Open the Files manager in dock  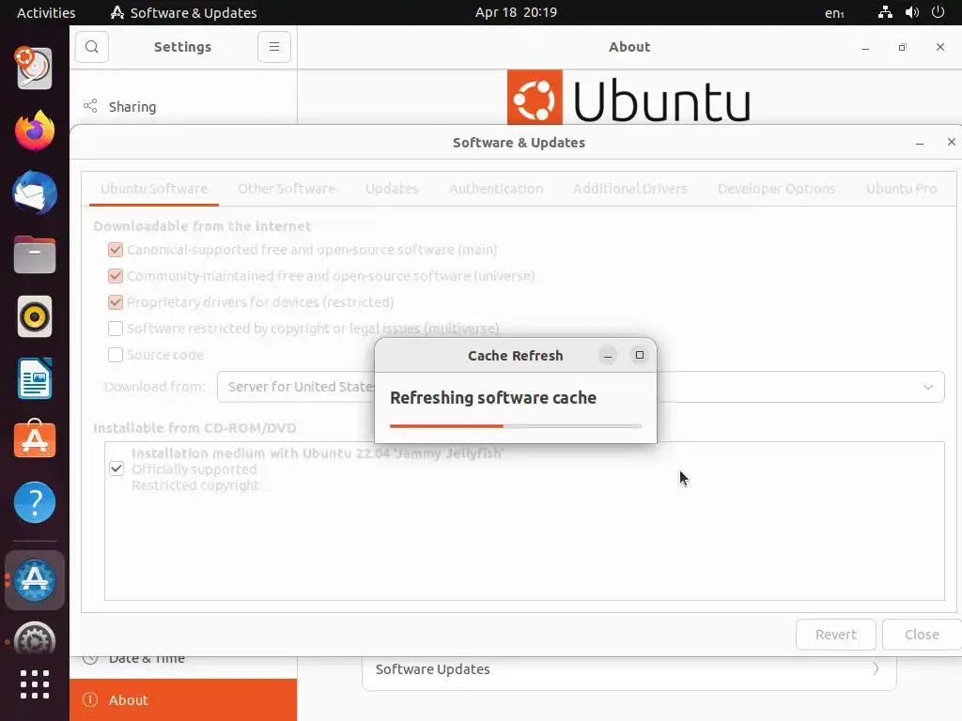coord(35,254)
